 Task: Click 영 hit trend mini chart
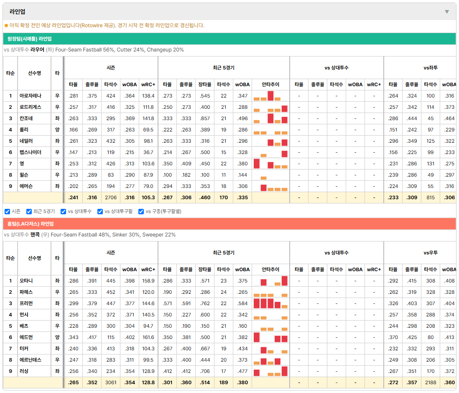tap(270, 164)
